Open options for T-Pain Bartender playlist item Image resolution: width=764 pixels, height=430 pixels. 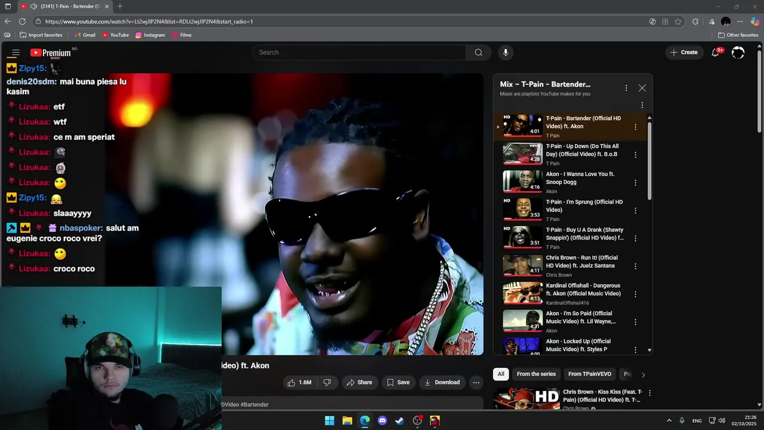tap(635, 127)
